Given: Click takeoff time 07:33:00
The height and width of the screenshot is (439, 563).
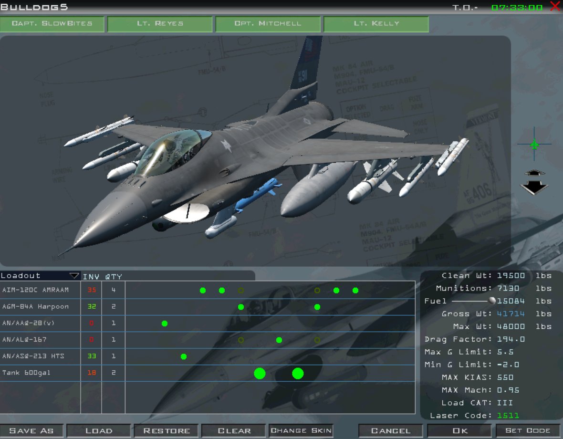Looking at the screenshot, I should [x=517, y=8].
